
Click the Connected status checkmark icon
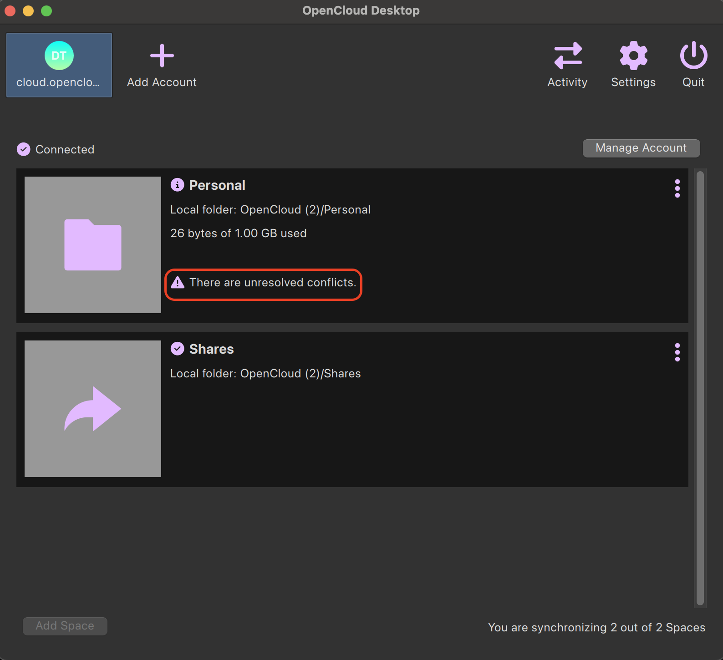[x=24, y=149]
